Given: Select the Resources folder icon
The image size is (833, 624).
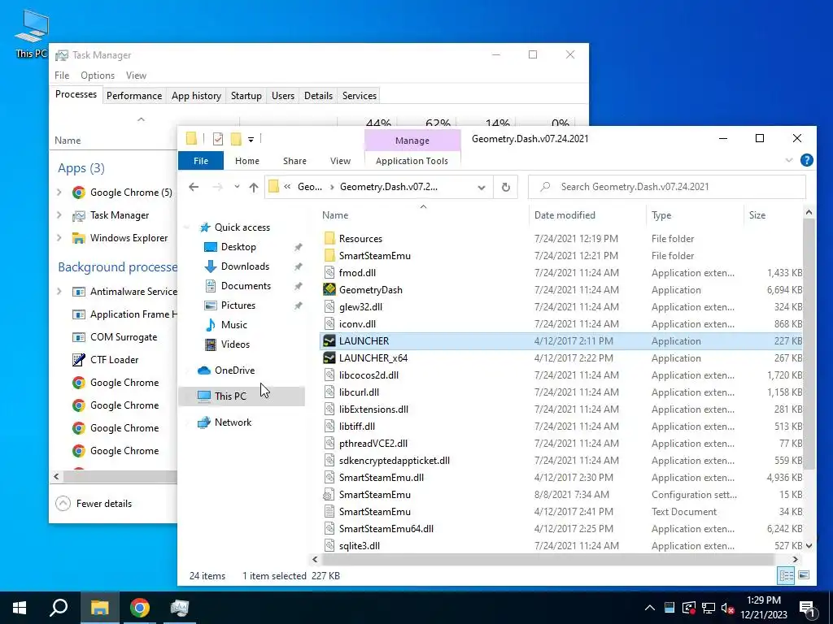Looking at the screenshot, I should (329, 238).
